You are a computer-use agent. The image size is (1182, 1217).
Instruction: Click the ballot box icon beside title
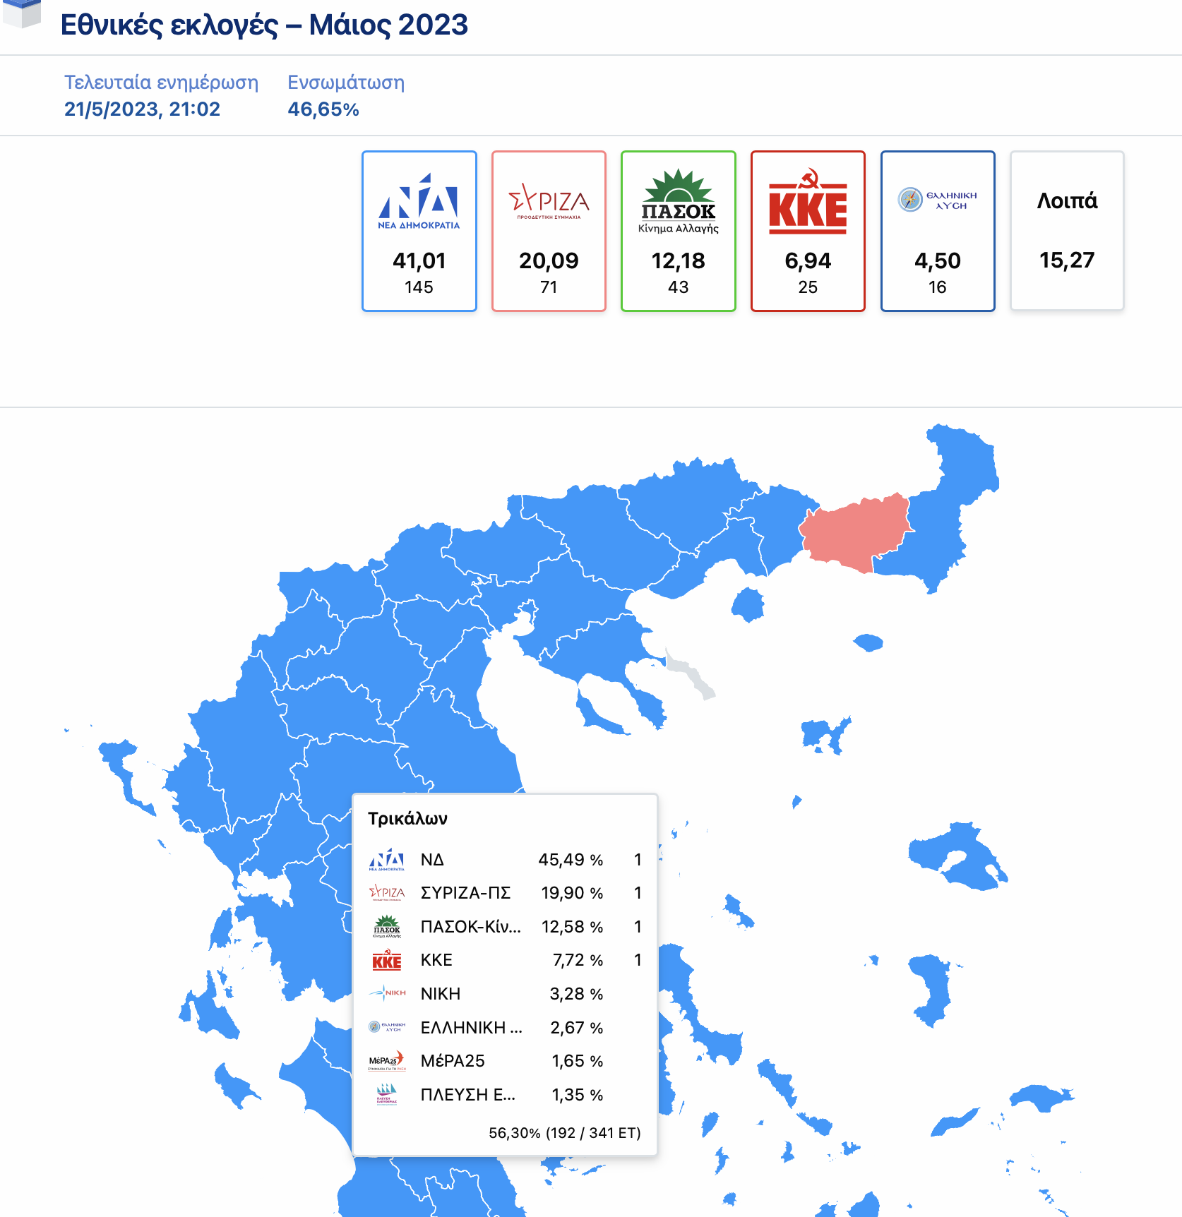point(23,13)
